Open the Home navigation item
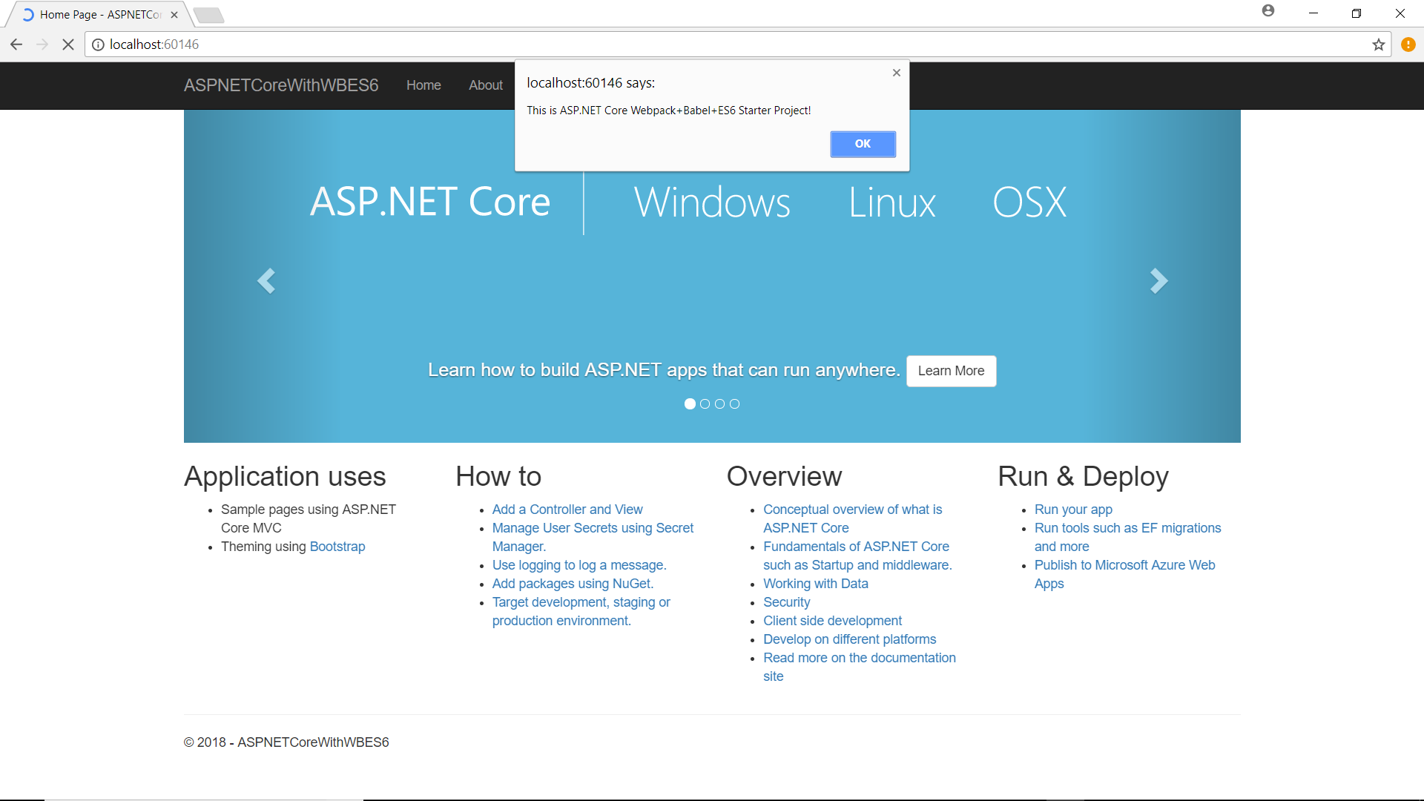1424x801 pixels. (423, 85)
